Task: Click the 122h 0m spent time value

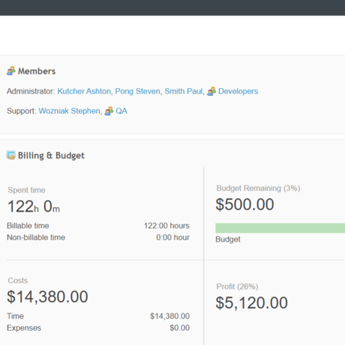Action: tap(33, 206)
